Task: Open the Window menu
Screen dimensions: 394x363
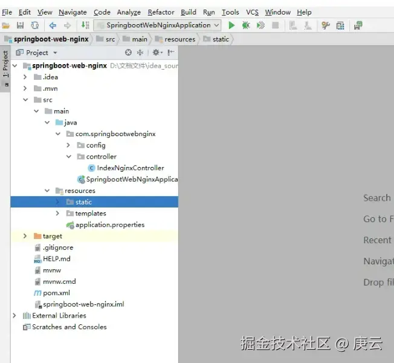Action: coord(277,12)
